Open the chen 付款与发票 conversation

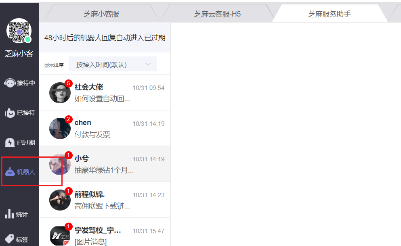pos(105,128)
